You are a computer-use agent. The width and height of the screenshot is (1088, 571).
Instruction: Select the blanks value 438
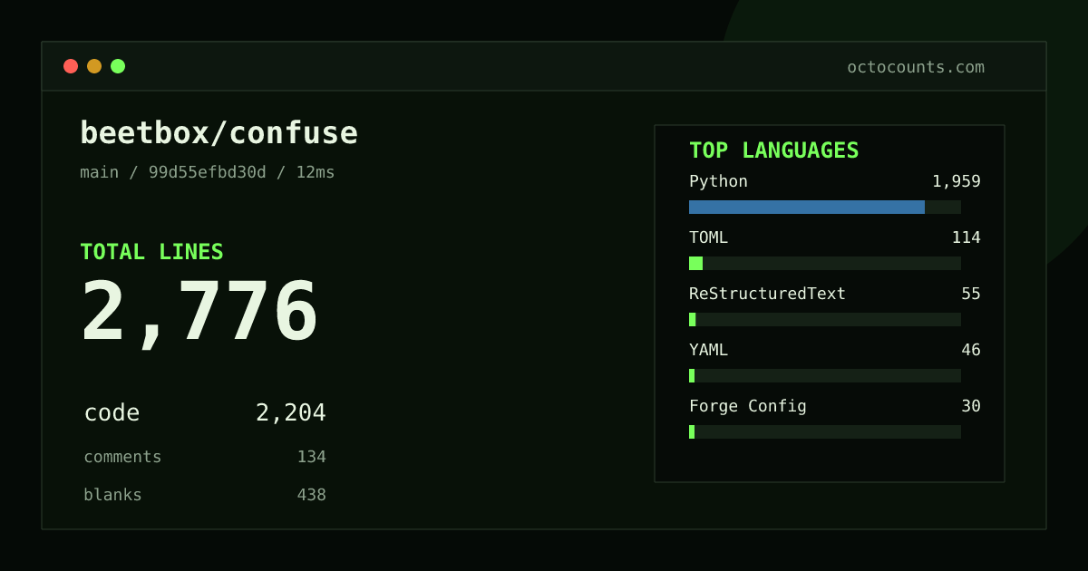click(x=311, y=495)
